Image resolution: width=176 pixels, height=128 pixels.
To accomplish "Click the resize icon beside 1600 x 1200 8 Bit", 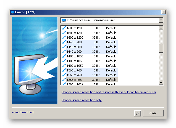I will coord(64,28).
